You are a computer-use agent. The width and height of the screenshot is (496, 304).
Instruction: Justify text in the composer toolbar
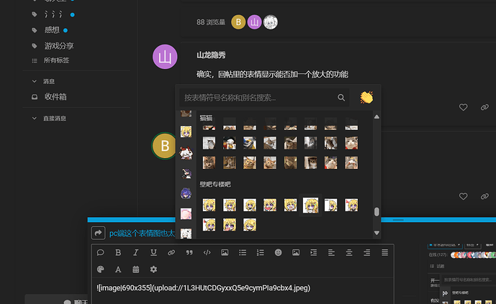click(x=384, y=252)
